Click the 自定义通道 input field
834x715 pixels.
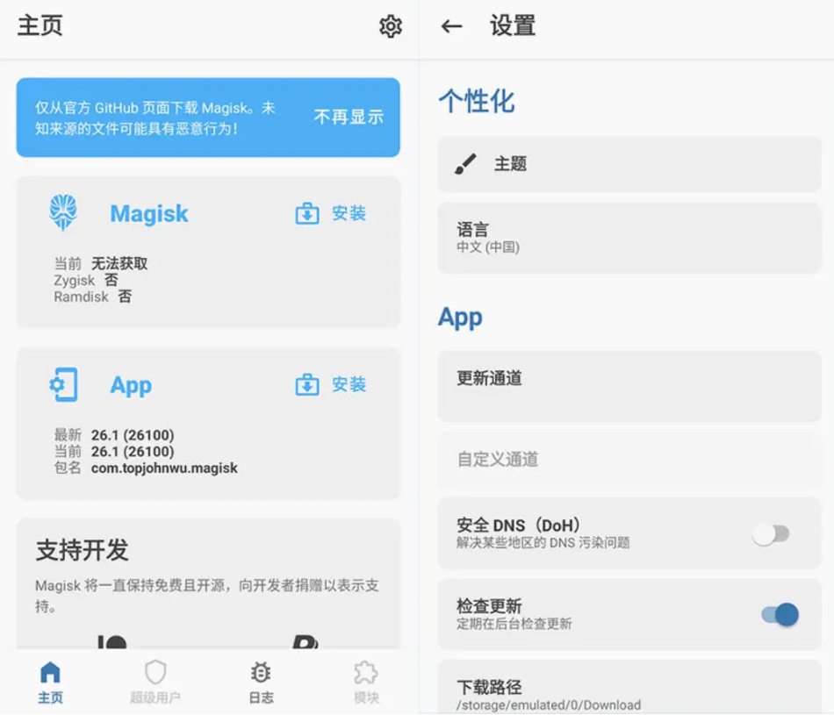[x=629, y=459]
